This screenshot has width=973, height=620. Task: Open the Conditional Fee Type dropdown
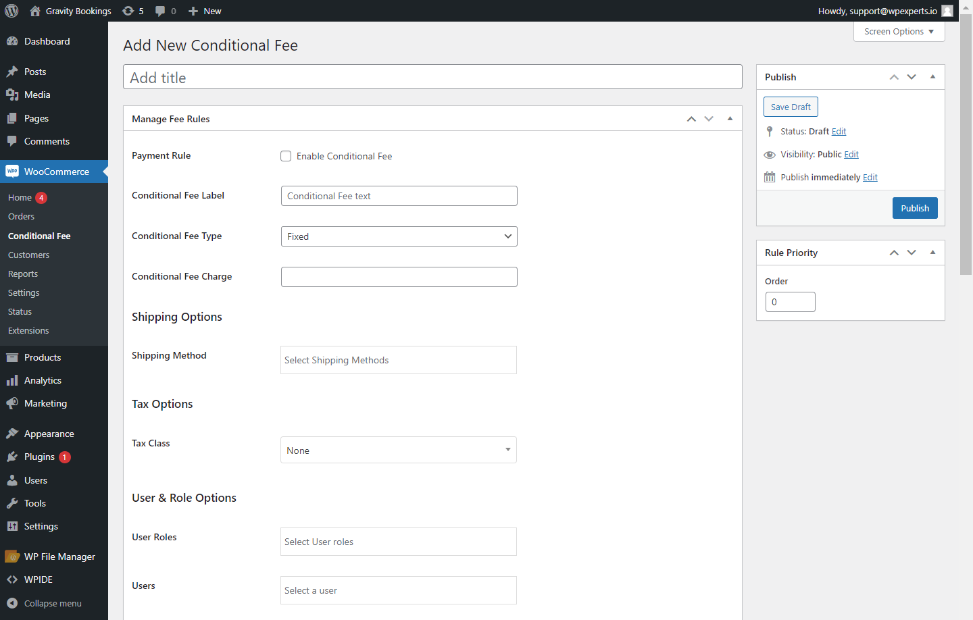399,236
